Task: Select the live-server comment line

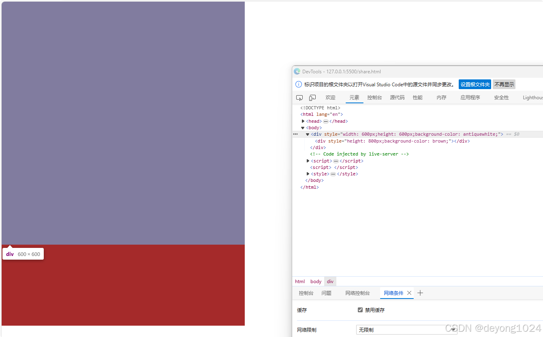Action: [x=359, y=154]
